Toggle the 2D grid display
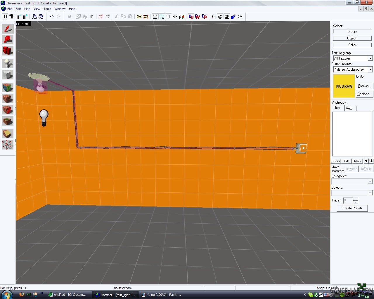374x299 pixels. tap(5, 17)
